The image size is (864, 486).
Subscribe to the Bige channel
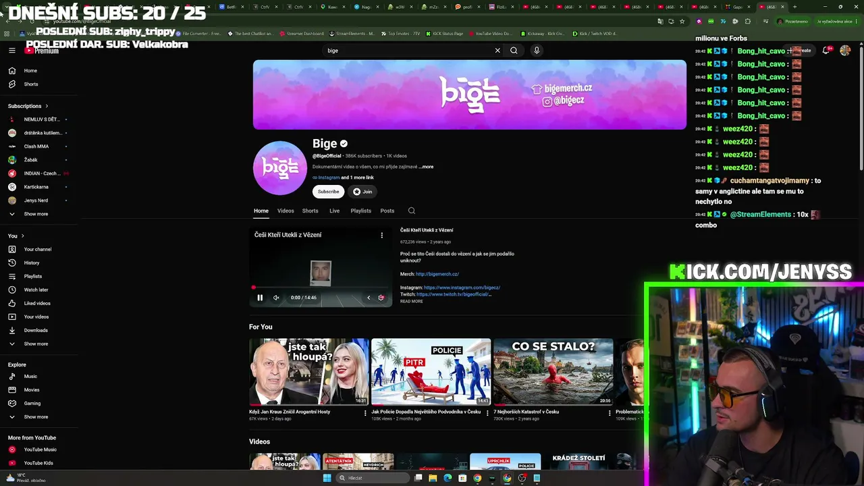(329, 192)
